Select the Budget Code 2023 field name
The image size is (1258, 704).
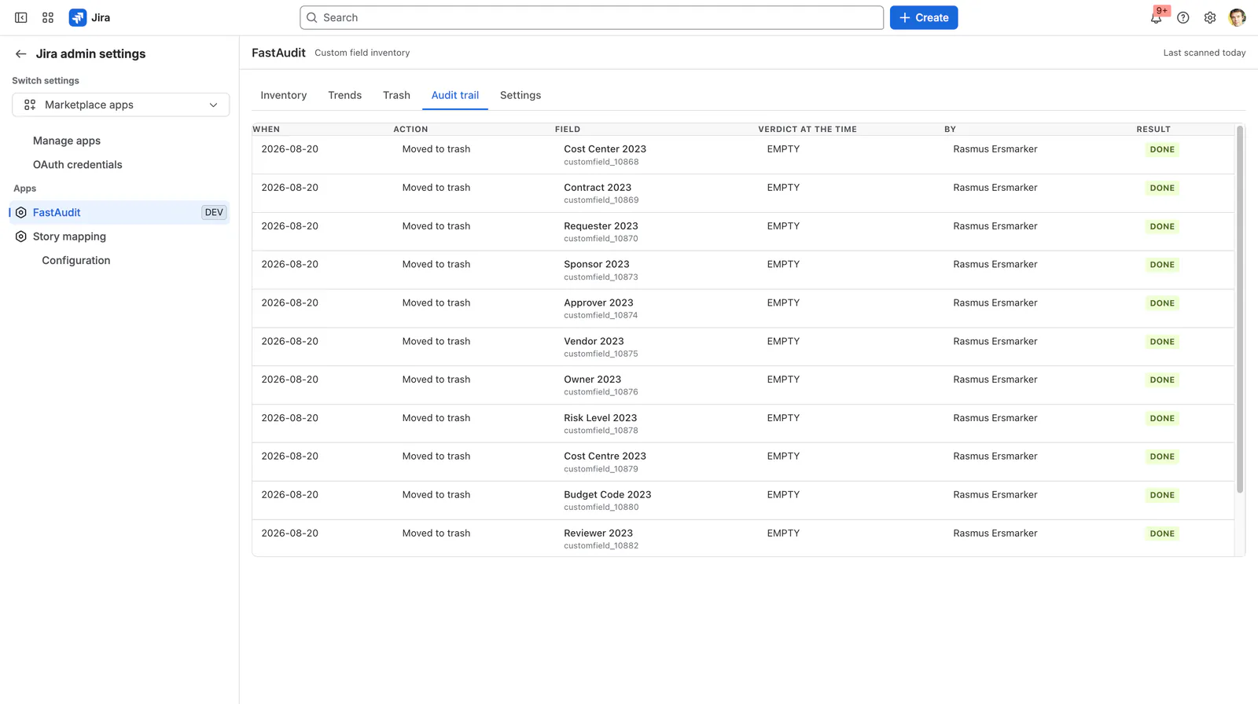tap(607, 494)
